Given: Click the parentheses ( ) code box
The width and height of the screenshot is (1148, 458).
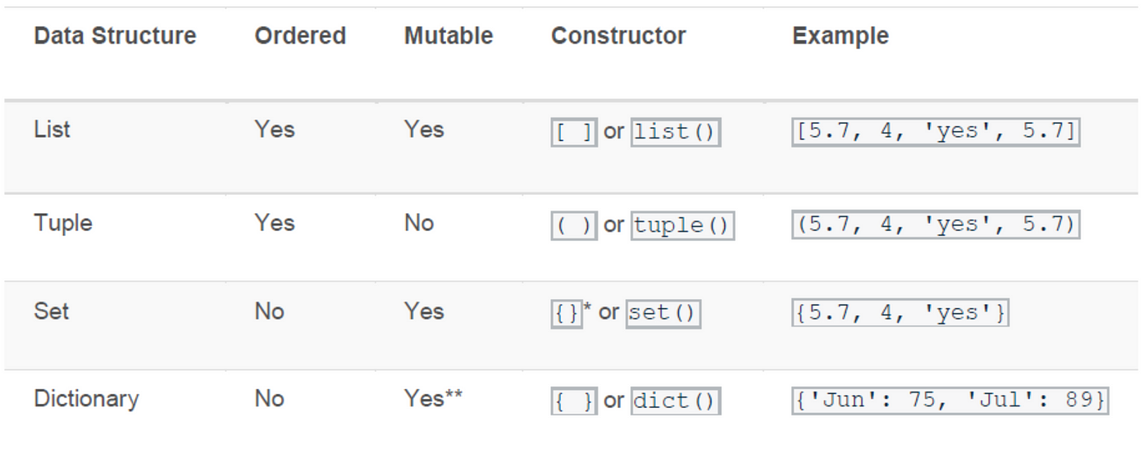Looking at the screenshot, I should pyautogui.click(x=574, y=225).
